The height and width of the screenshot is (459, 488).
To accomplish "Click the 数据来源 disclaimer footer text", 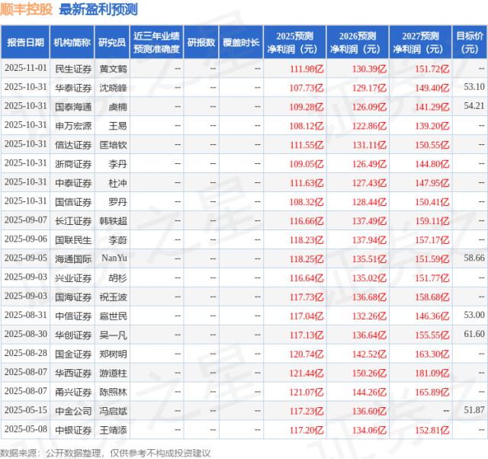I will click(x=106, y=452).
